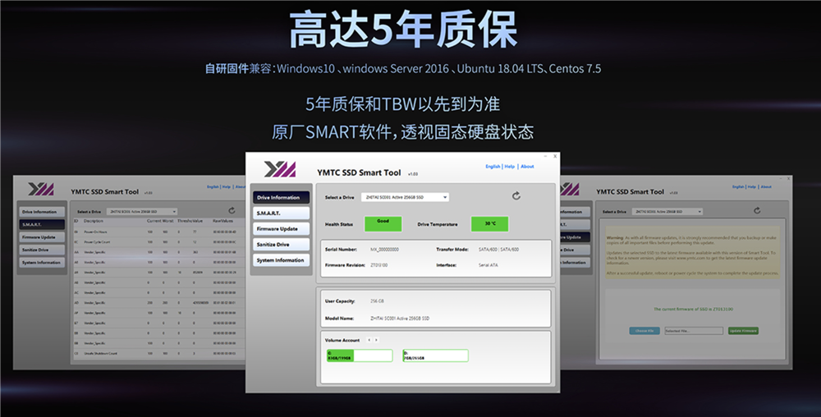Screen dimensions: 821x417
Task: Click the C: volume usage bar
Action: pos(360,355)
